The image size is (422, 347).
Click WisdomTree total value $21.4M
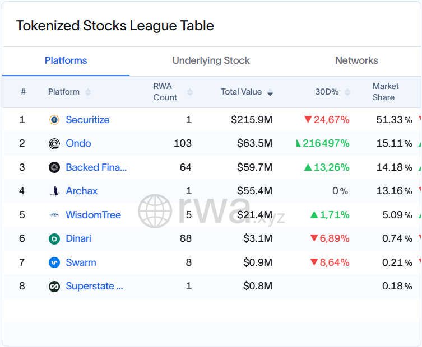click(x=254, y=215)
